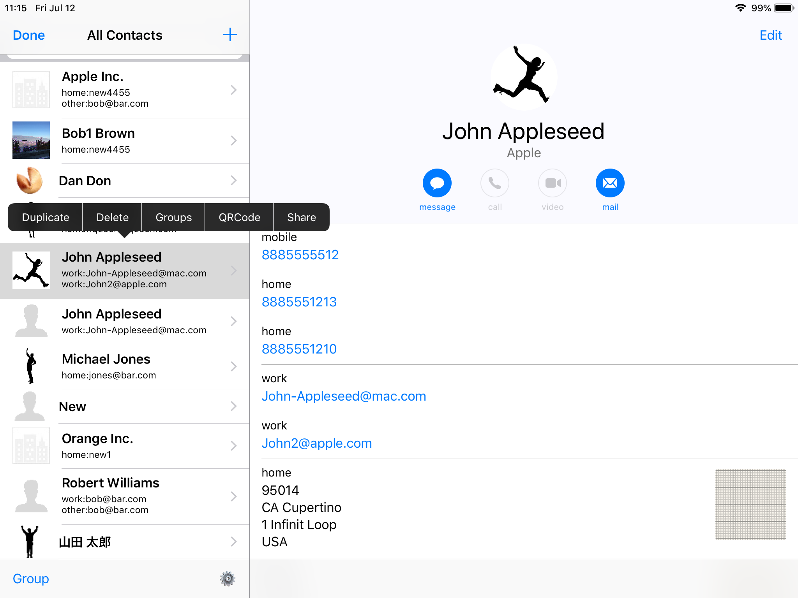
Task: Tap John Appleseed's large profile photo
Action: [524, 77]
